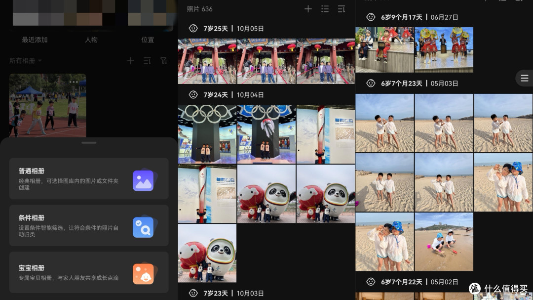Click the 7岁23天 | 10月03日 date header

pos(233,293)
